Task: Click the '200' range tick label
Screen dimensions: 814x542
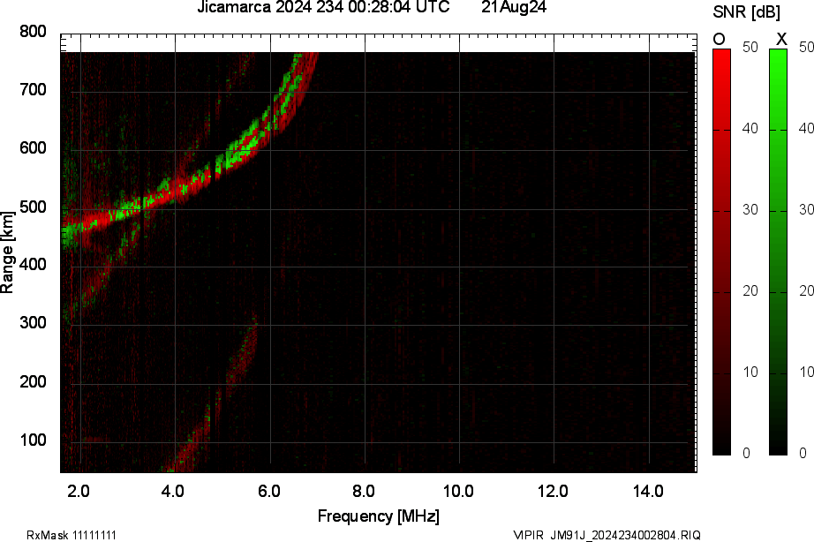Action: [33, 381]
